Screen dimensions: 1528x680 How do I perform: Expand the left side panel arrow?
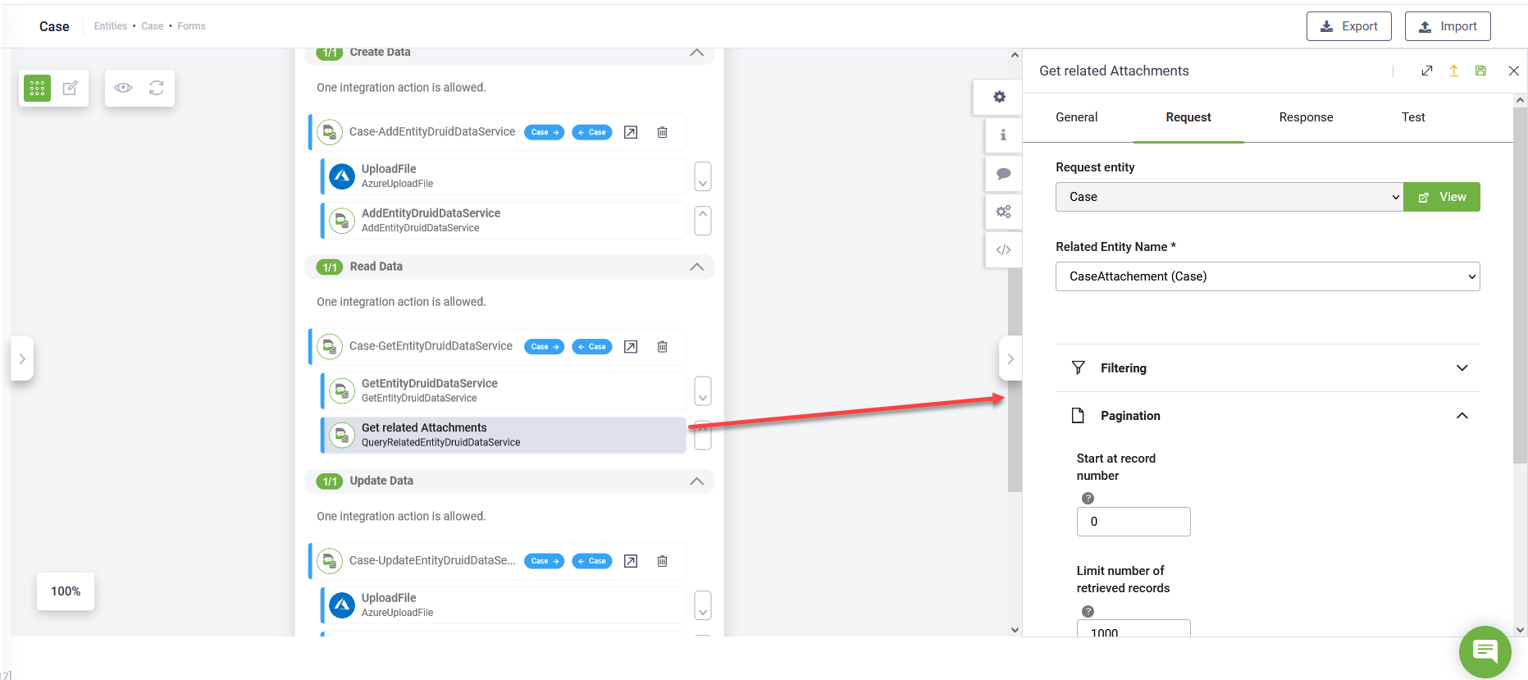pyautogui.click(x=22, y=358)
